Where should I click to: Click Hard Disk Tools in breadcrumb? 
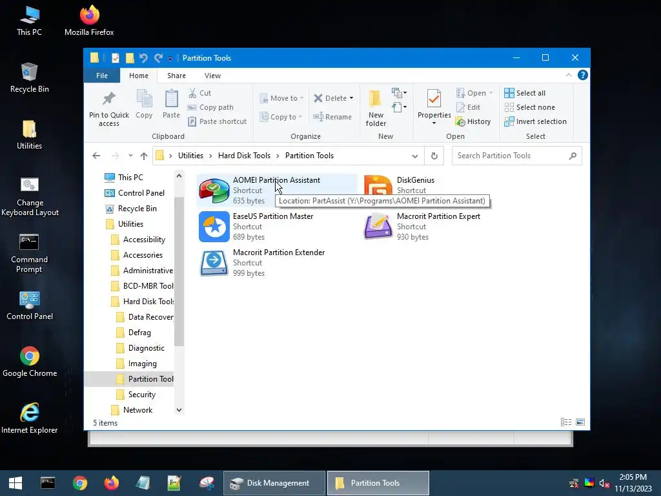point(244,156)
